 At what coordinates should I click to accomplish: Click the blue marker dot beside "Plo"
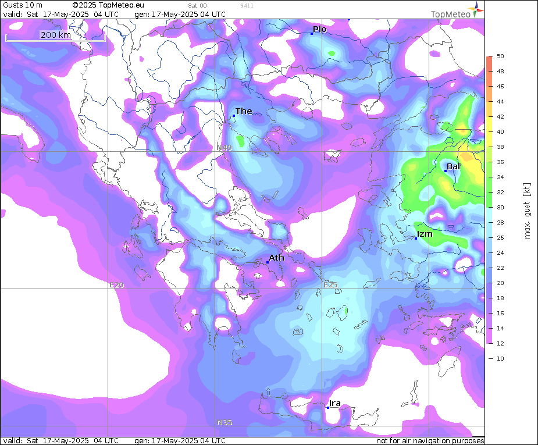312,34
